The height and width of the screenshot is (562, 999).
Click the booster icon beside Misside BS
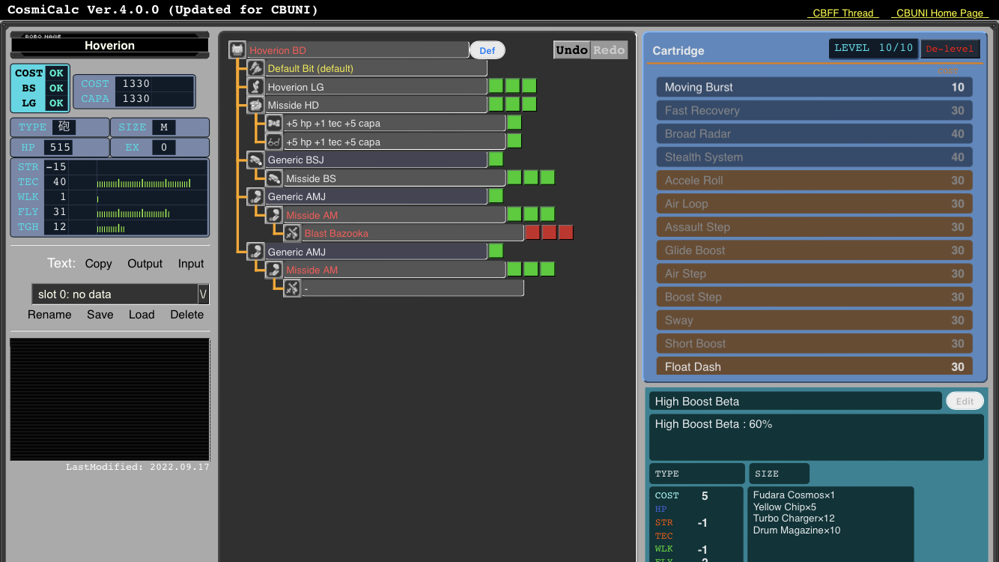274,178
